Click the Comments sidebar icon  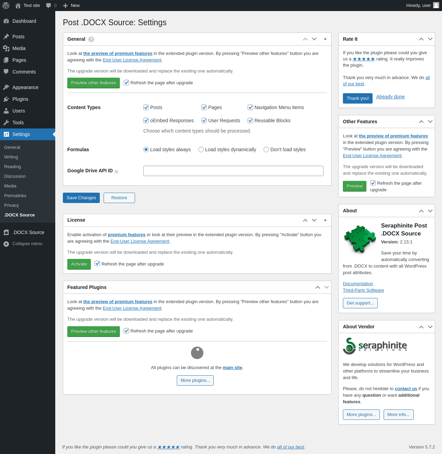coord(6,72)
